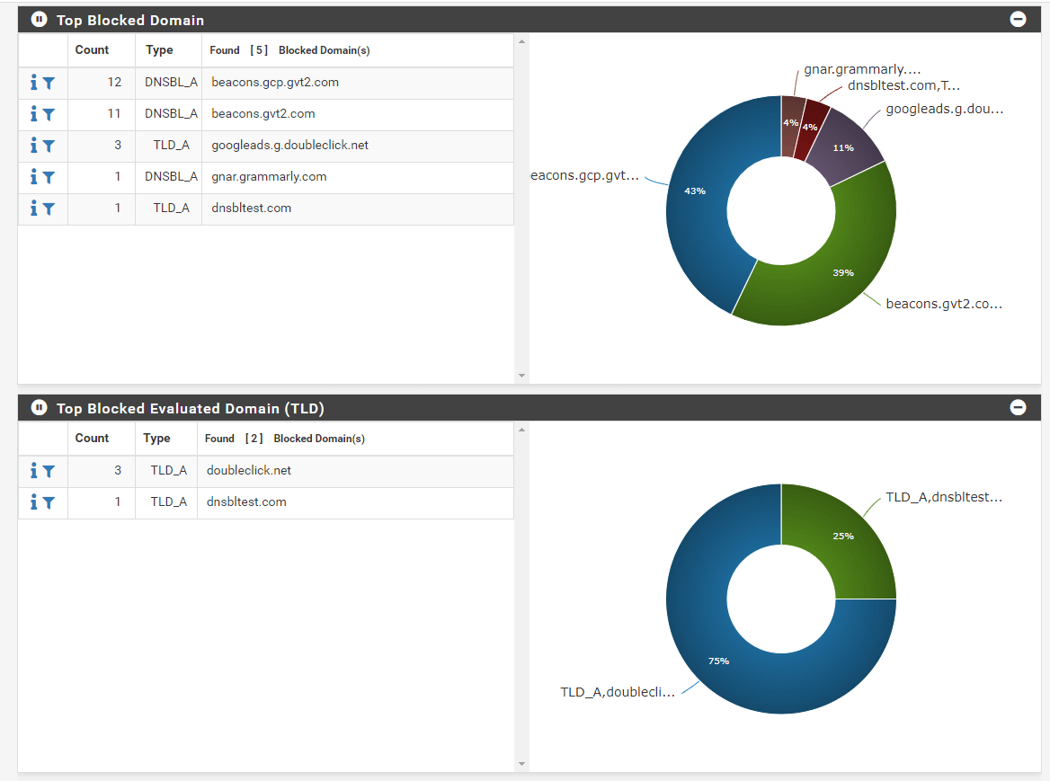Click info icon for dnsbltest.com in TLD table
Screen dimensions: 1050x781
click(33, 502)
